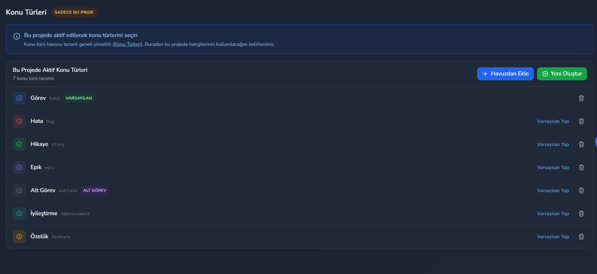The height and width of the screenshot is (274, 597).
Task: Click the info icon in the blue banner
Action: 17,36
